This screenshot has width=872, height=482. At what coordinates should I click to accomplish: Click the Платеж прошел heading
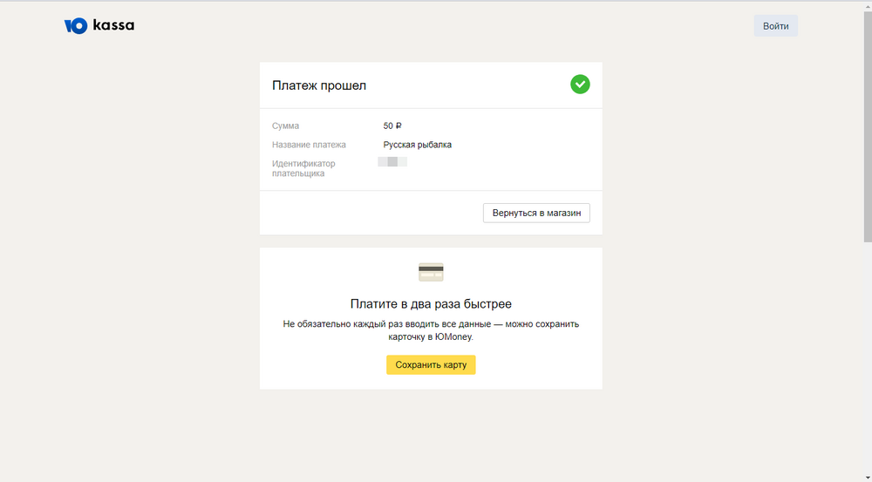point(319,85)
